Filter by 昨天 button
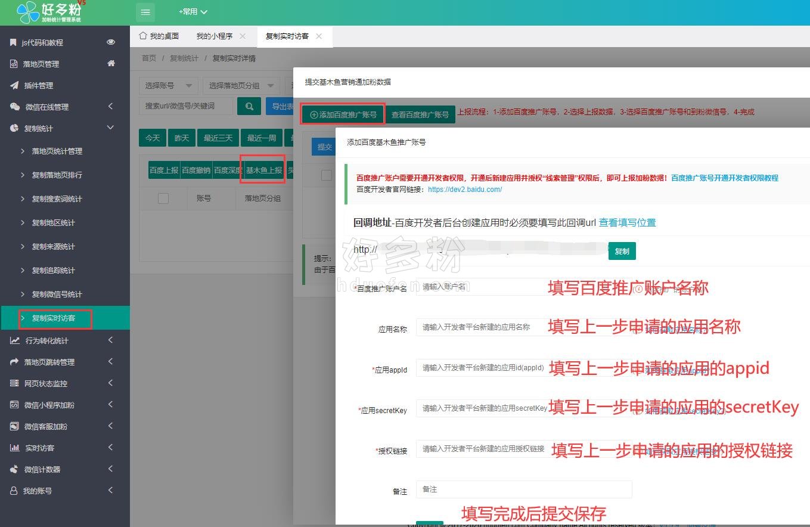The width and height of the screenshot is (810, 527). (x=182, y=138)
